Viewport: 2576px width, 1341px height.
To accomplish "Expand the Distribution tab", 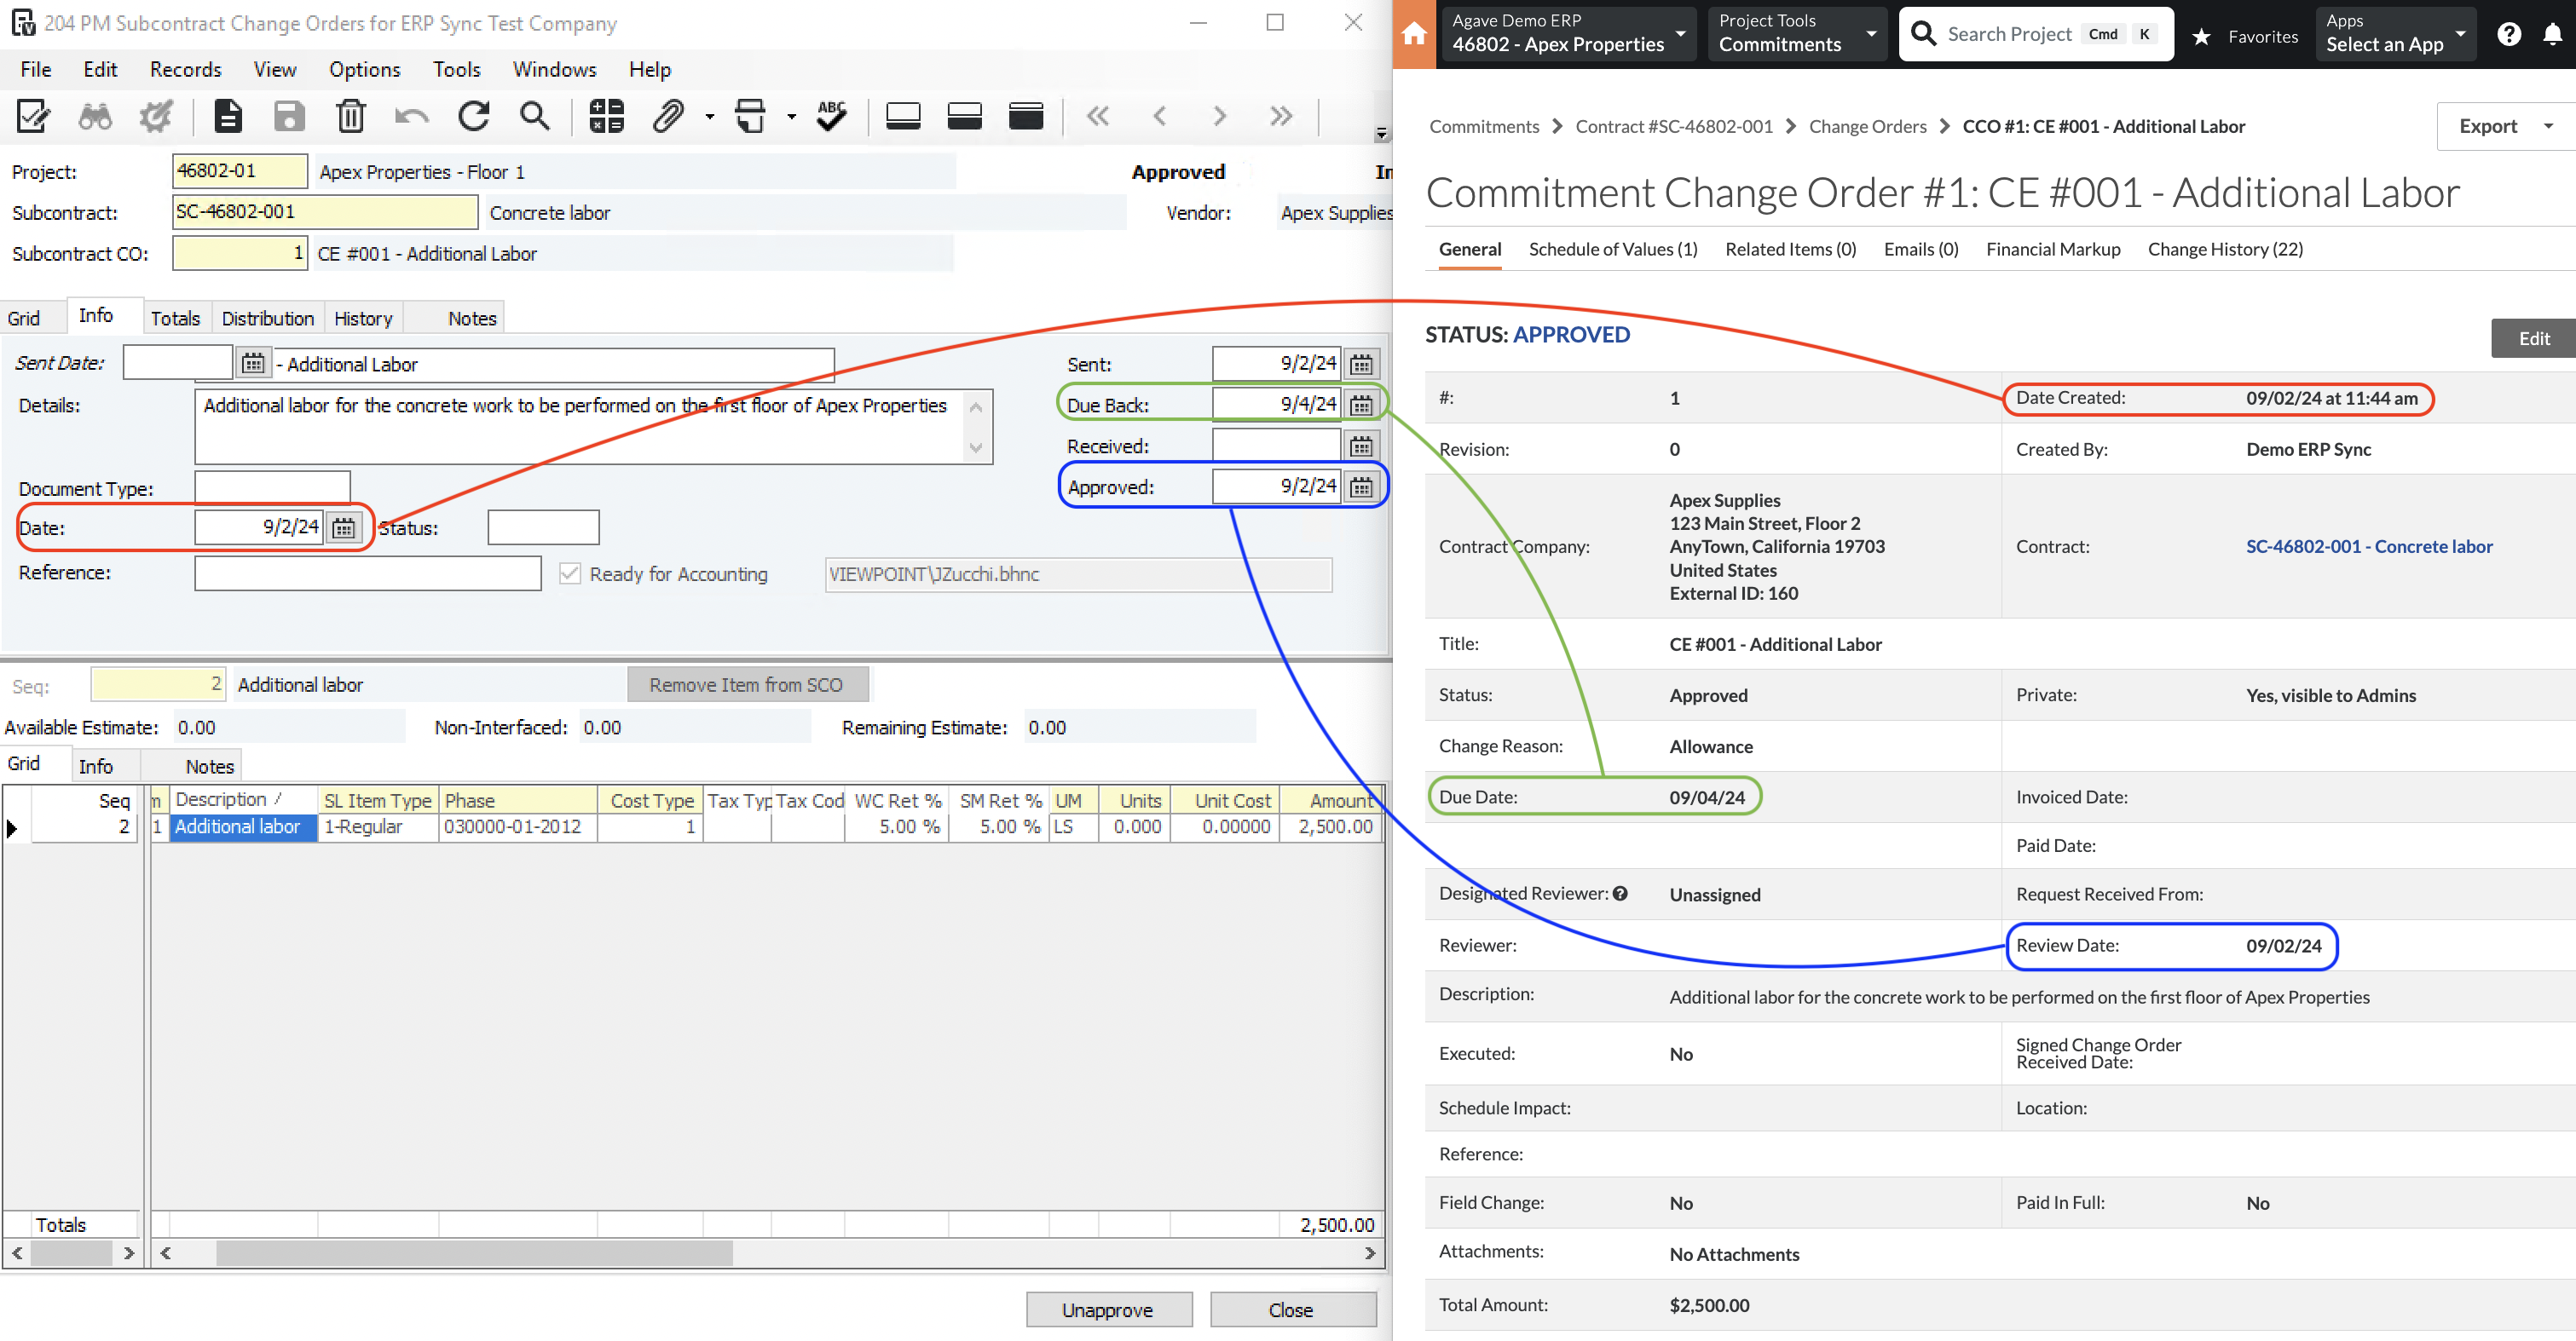I will [x=266, y=317].
